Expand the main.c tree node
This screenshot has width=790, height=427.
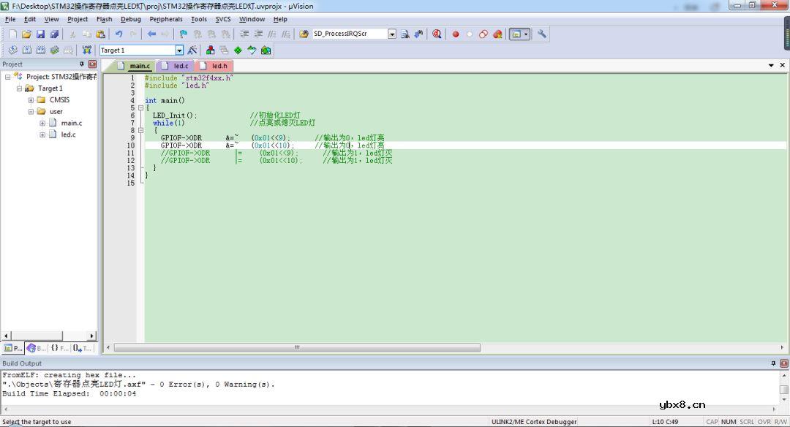(x=42, y=124)
